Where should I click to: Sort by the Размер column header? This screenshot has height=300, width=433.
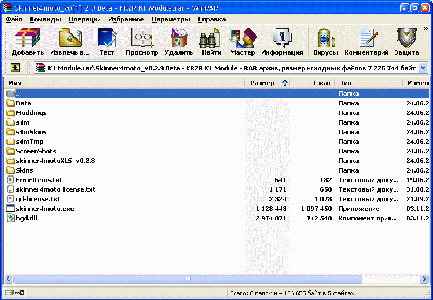click(x=267, y=83)
